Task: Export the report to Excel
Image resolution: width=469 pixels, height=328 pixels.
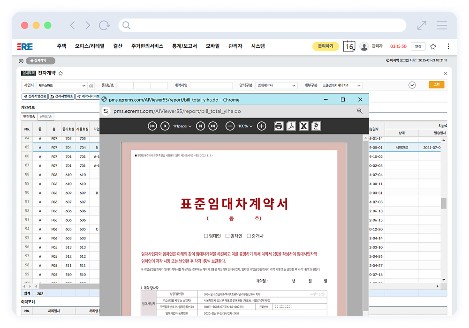Action: pyautogui.click(x=303, y=126)
